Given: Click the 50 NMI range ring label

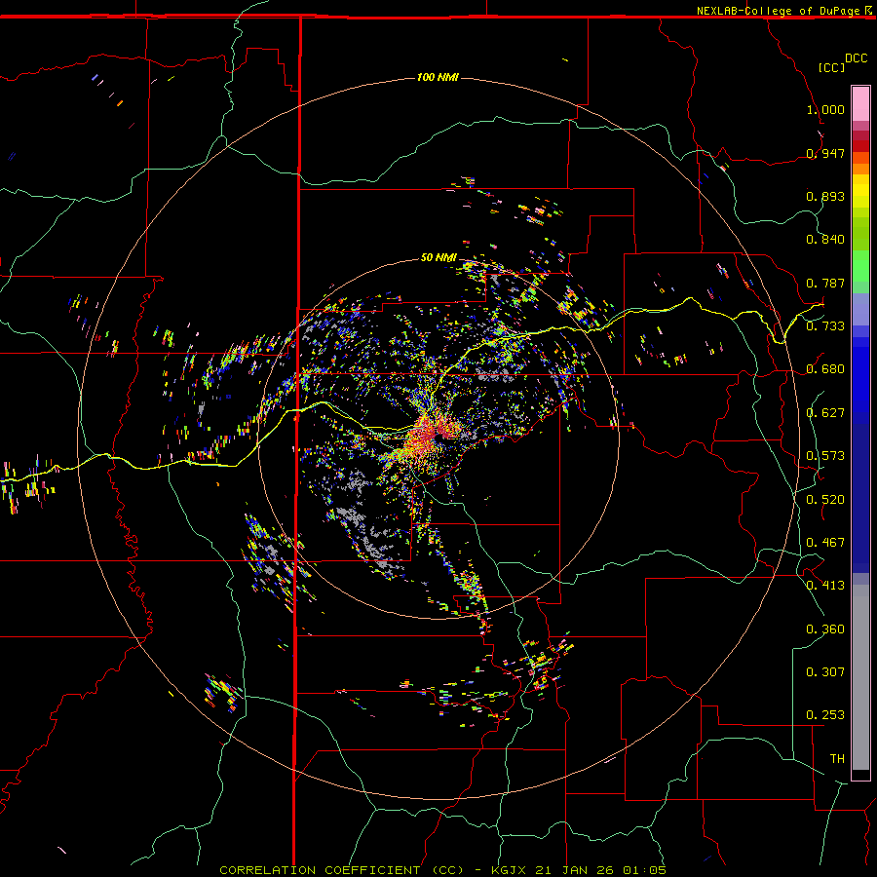Looking at the screenshot, I should click(x=438, y=257).
